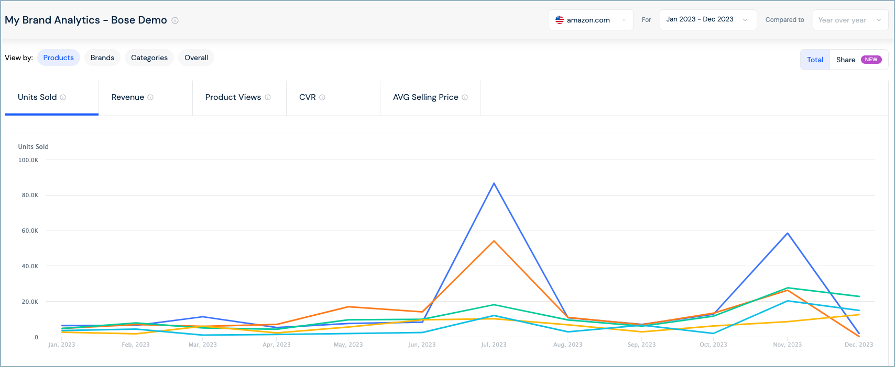
Task: Switch to Share display mode
Action: point(859,60)
